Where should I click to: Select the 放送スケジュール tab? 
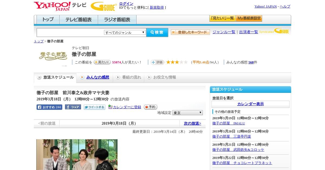55,77
